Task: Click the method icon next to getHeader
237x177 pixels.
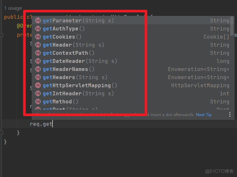Action: (x=38, y=45)
